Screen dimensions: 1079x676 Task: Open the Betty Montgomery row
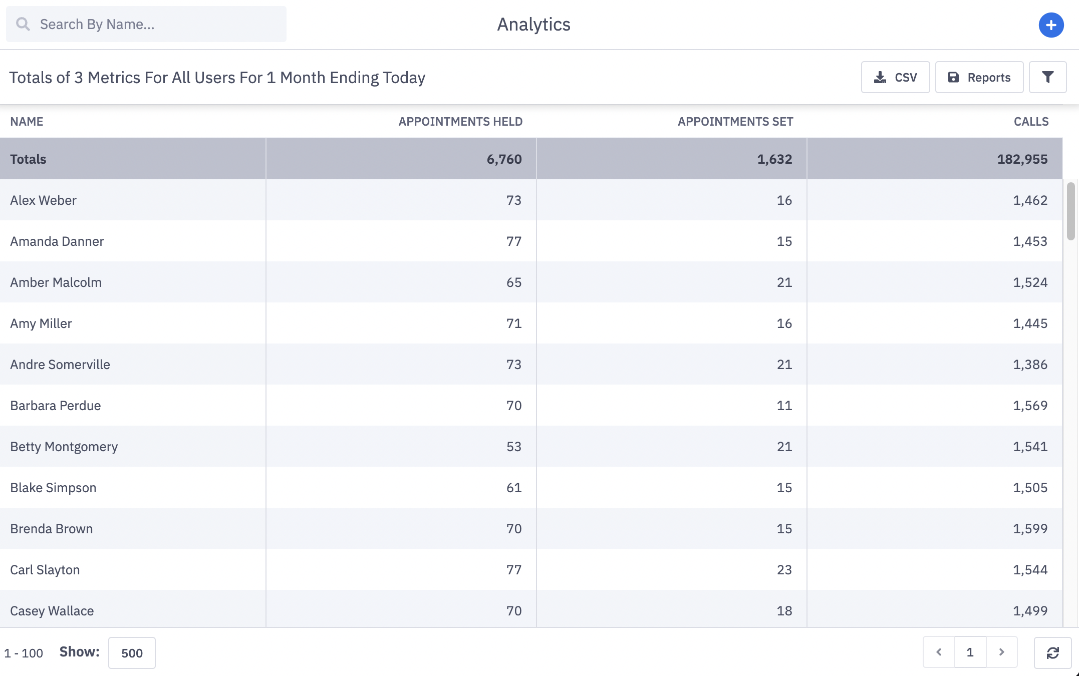[531, 446]
